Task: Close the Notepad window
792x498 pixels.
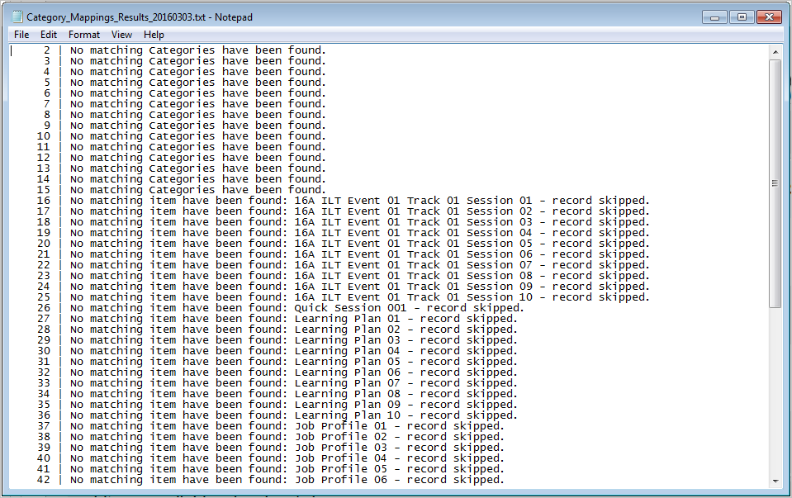Action: coord(769,17)
